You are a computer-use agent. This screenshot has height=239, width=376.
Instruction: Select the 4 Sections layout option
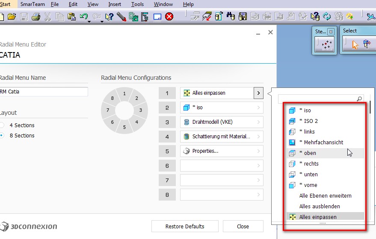pyautogui.click(x=2, y=125)
